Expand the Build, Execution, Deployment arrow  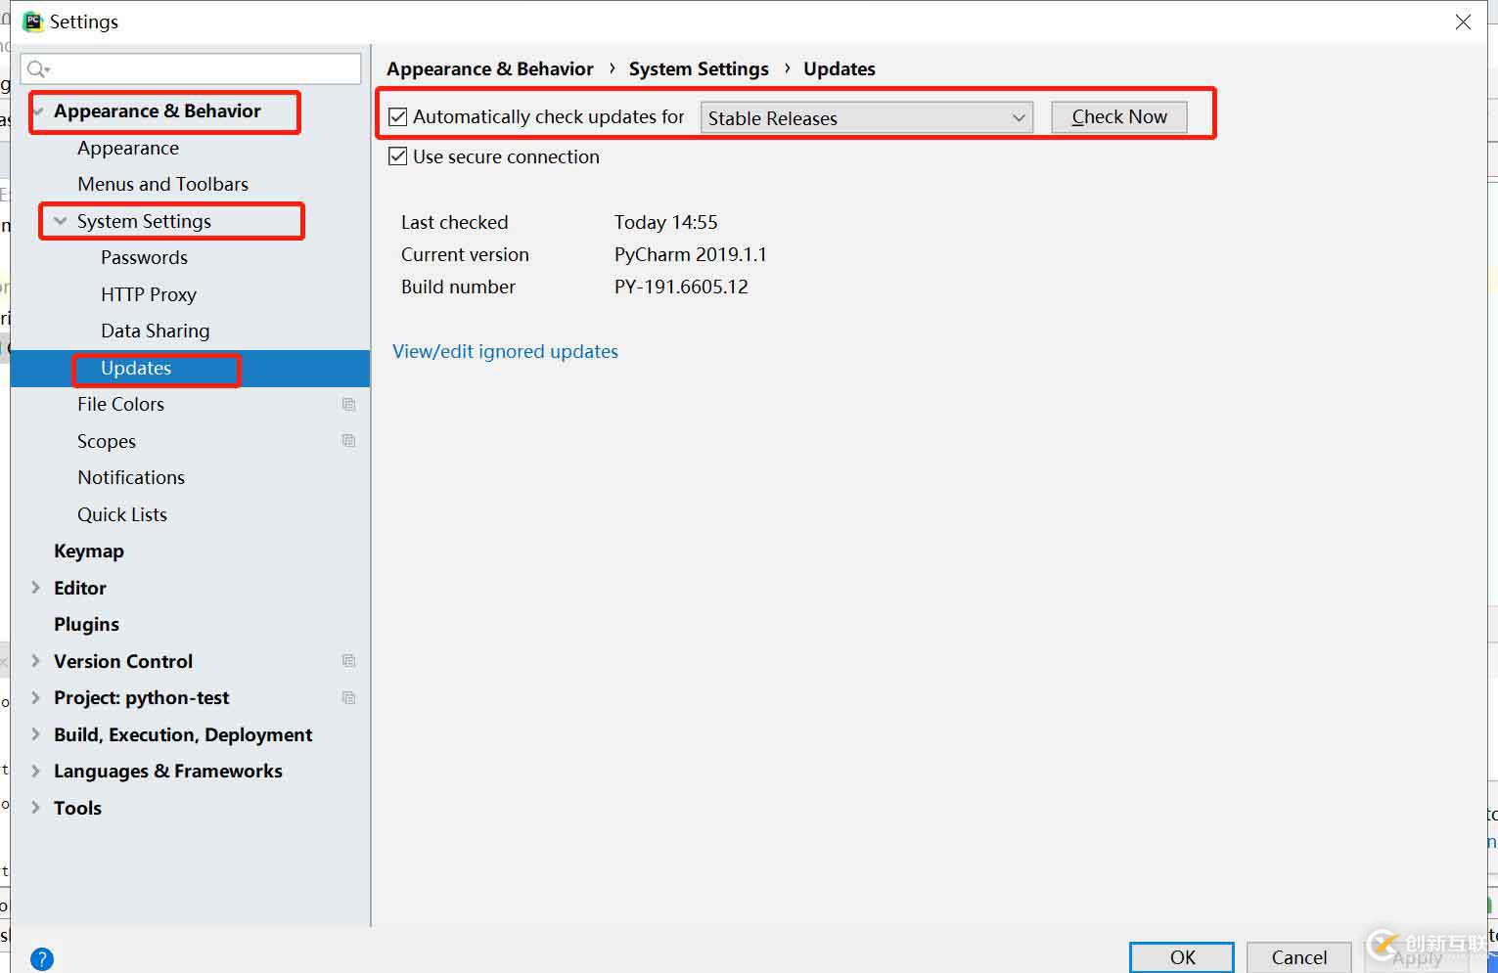tap(36, 734)
